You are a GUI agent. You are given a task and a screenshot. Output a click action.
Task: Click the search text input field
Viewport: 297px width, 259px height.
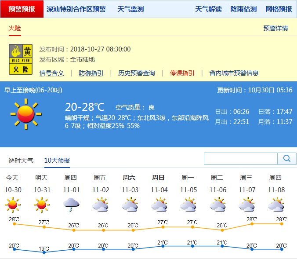[x=241, y=159]
